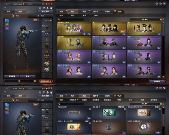Click scroll-down arrow of upper inventory list

pos(163,77)
